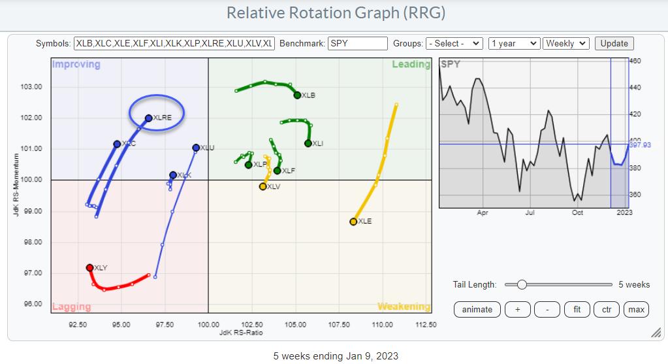This screenshot has height=364, width=668.
Task: Select the XLU blue marker
Action: click(x=196, y=148)
